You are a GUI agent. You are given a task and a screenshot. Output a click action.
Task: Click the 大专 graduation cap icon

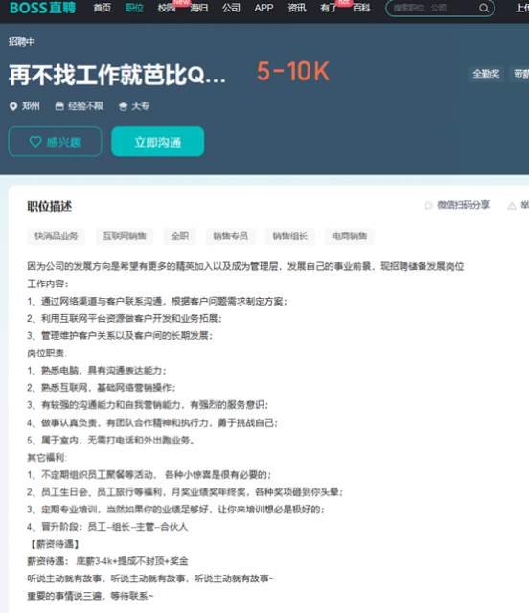(123, 106)
